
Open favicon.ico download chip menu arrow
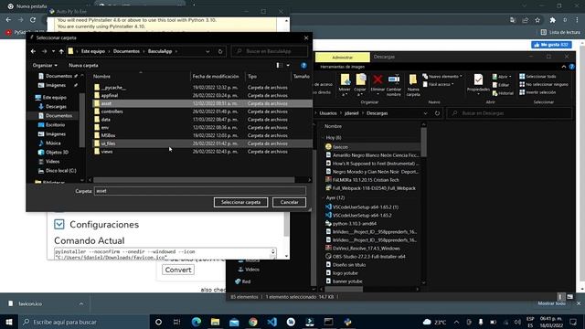[81, 304]
